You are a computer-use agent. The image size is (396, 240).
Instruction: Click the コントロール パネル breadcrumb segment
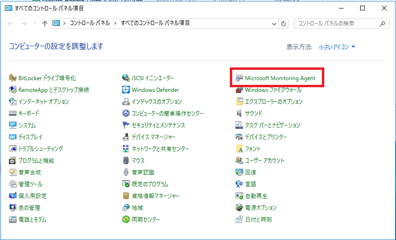pyautogui.click(x=90, y=23)
